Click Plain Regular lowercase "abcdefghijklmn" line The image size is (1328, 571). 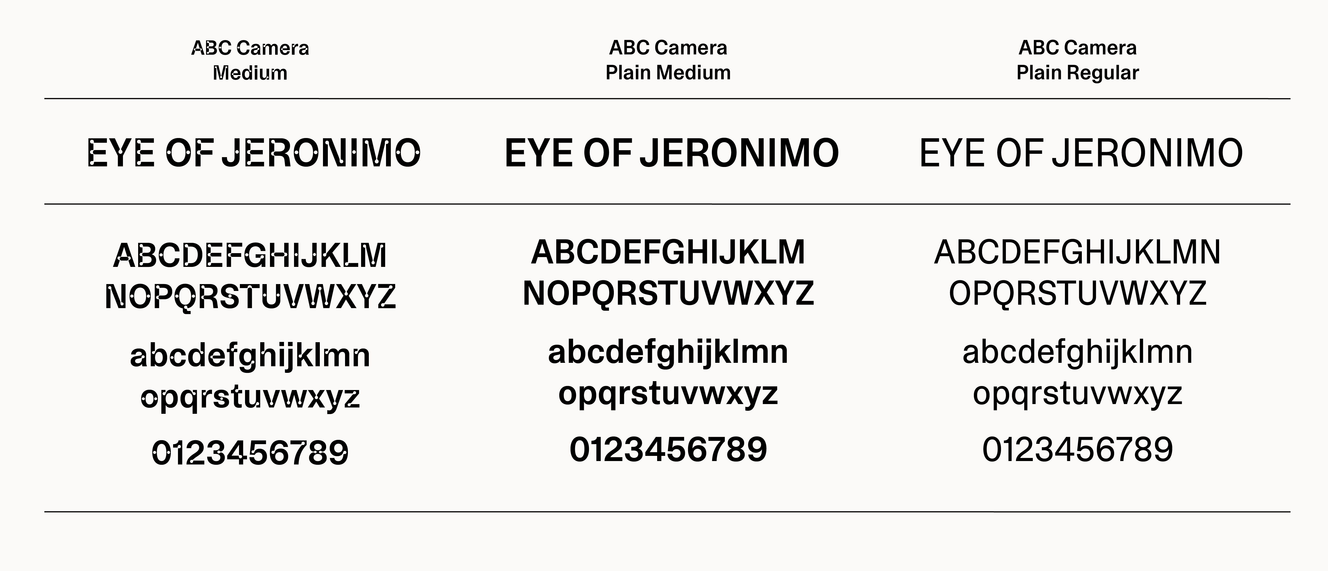[x=1078, y=353]
